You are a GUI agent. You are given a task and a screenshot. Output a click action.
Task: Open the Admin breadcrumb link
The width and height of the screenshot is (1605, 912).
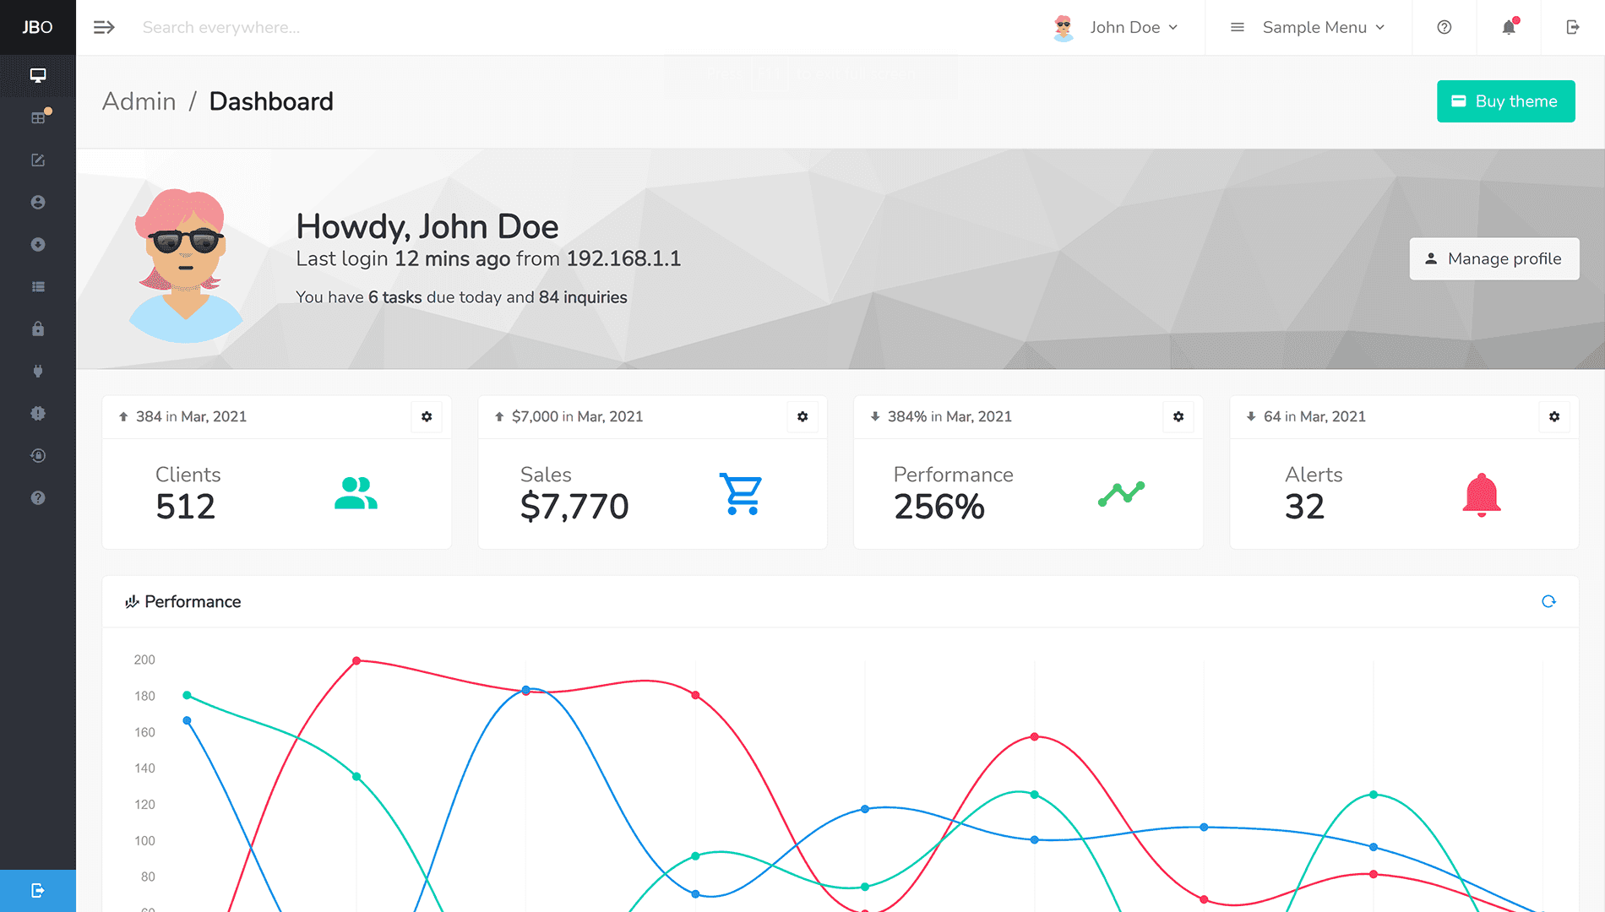(139, 101)
